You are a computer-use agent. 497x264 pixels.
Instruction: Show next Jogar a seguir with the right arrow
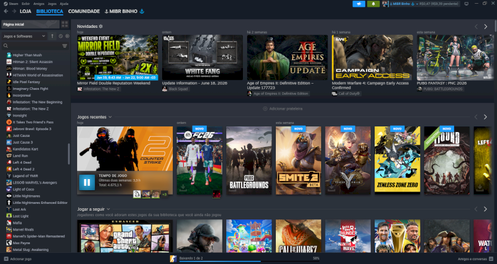[485, 209]
